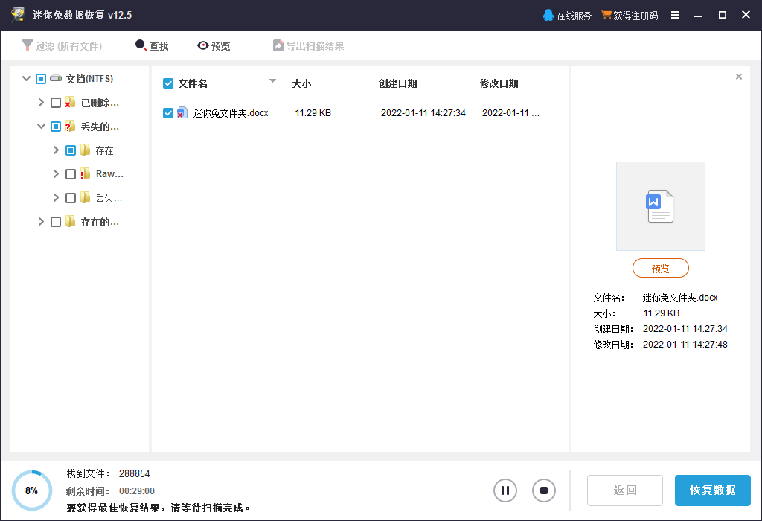
Task: Expand the Raw... folder
Action: (x=56, y=173)
